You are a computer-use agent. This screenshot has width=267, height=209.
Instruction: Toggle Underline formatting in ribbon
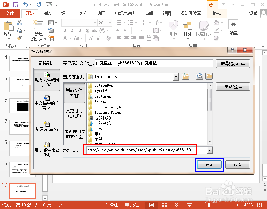coord(80,30)
